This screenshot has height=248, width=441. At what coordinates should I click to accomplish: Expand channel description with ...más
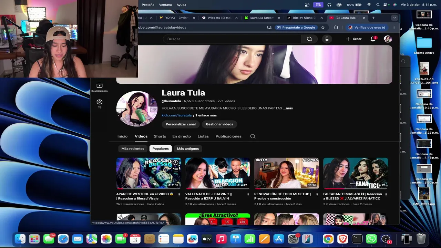[x=288, y=108]
